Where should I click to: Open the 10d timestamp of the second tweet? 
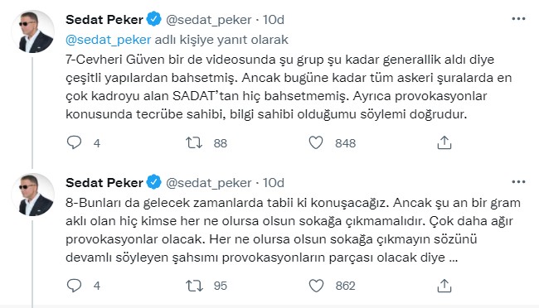click(x=274, y=183)
